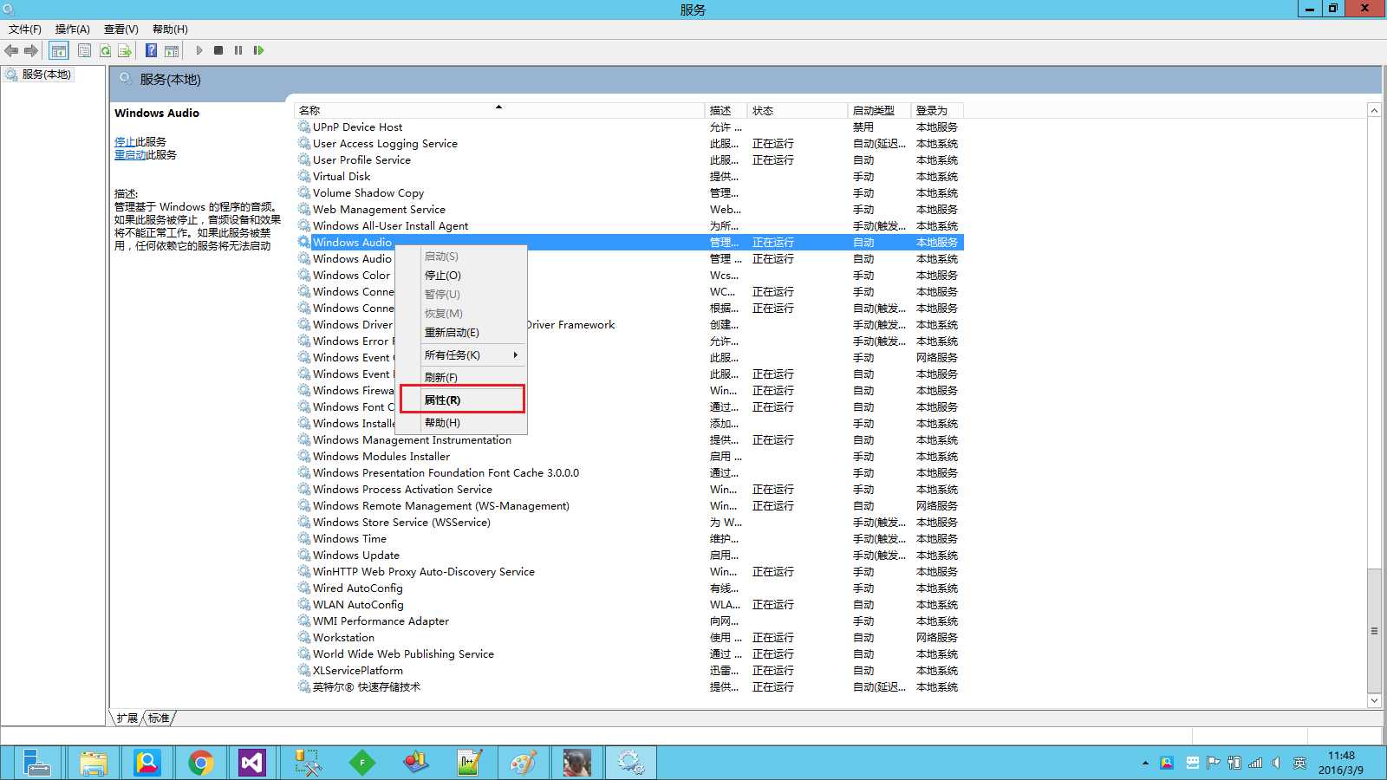Open the 帮助(H) menu in menu bar
Image resolution: width=1387 pixels, height=780 pixels.
170,29
